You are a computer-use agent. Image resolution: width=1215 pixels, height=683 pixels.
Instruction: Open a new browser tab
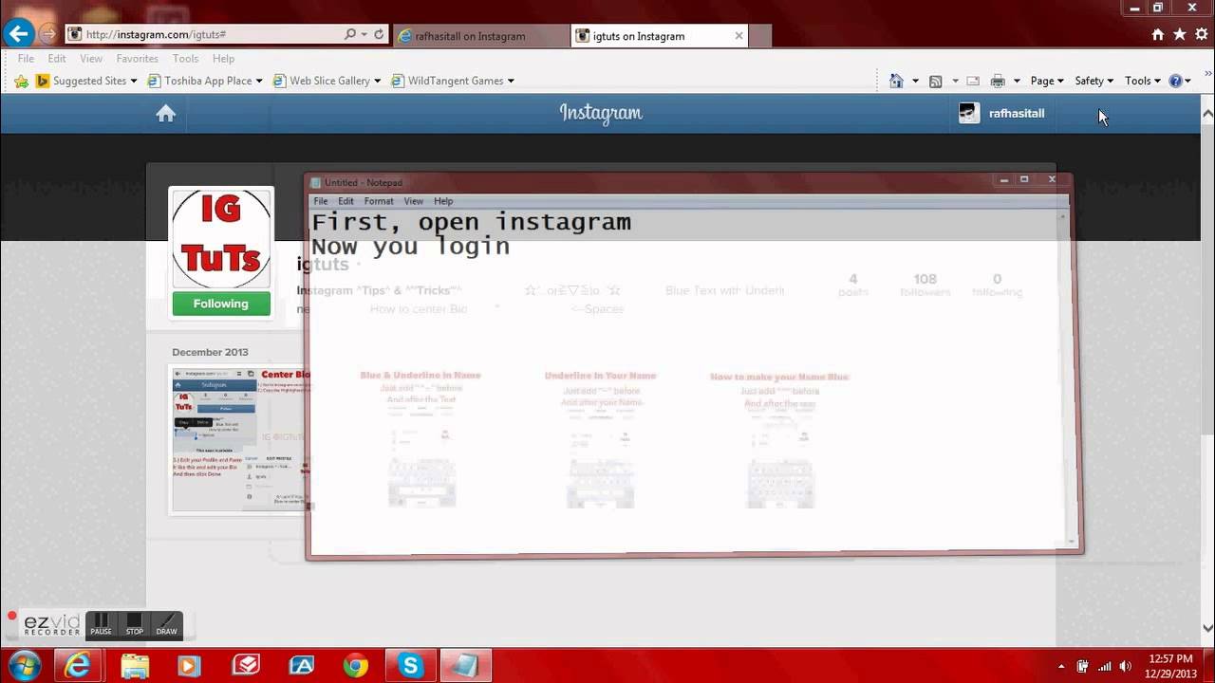click(760, 36)
